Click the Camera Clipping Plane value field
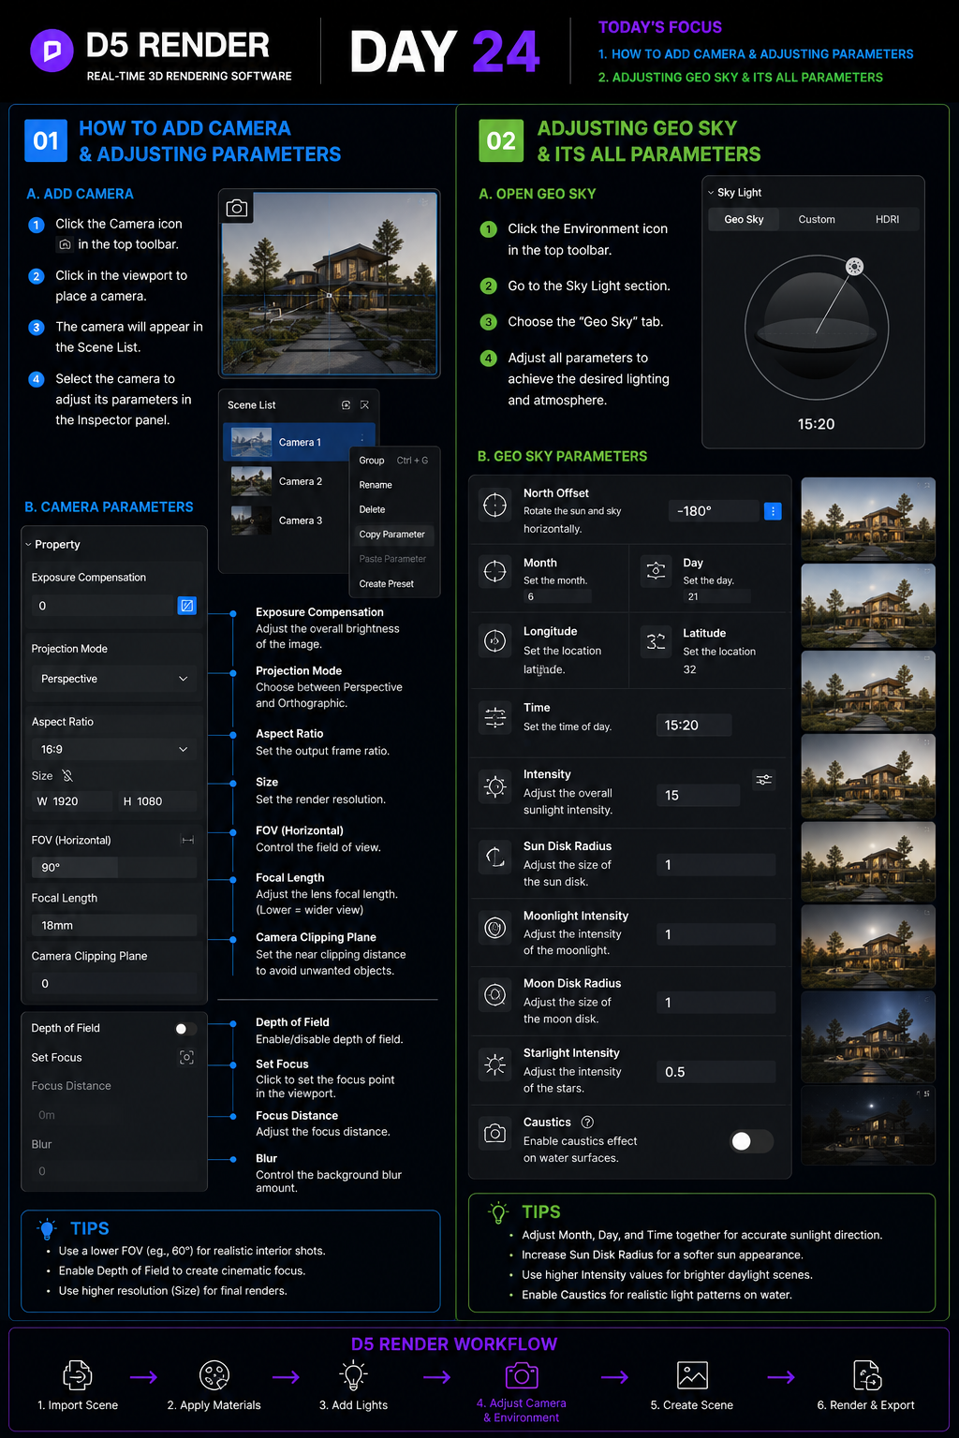 coord(114,983)
